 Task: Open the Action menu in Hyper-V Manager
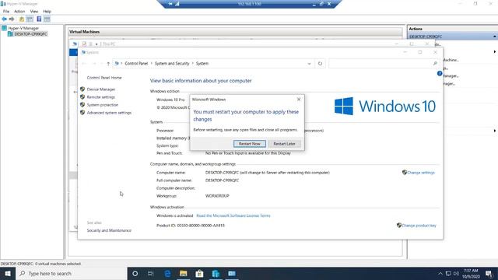tap(19, 12)
